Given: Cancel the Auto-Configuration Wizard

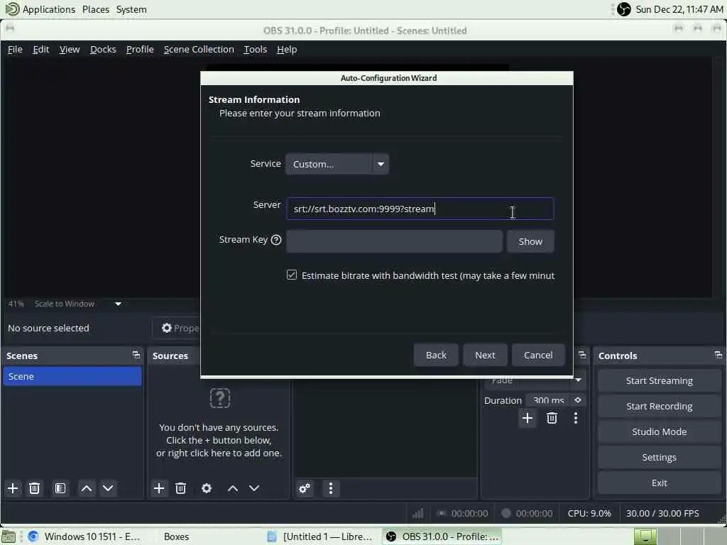Looking at the screenshot, I should [x=538, y=355].
